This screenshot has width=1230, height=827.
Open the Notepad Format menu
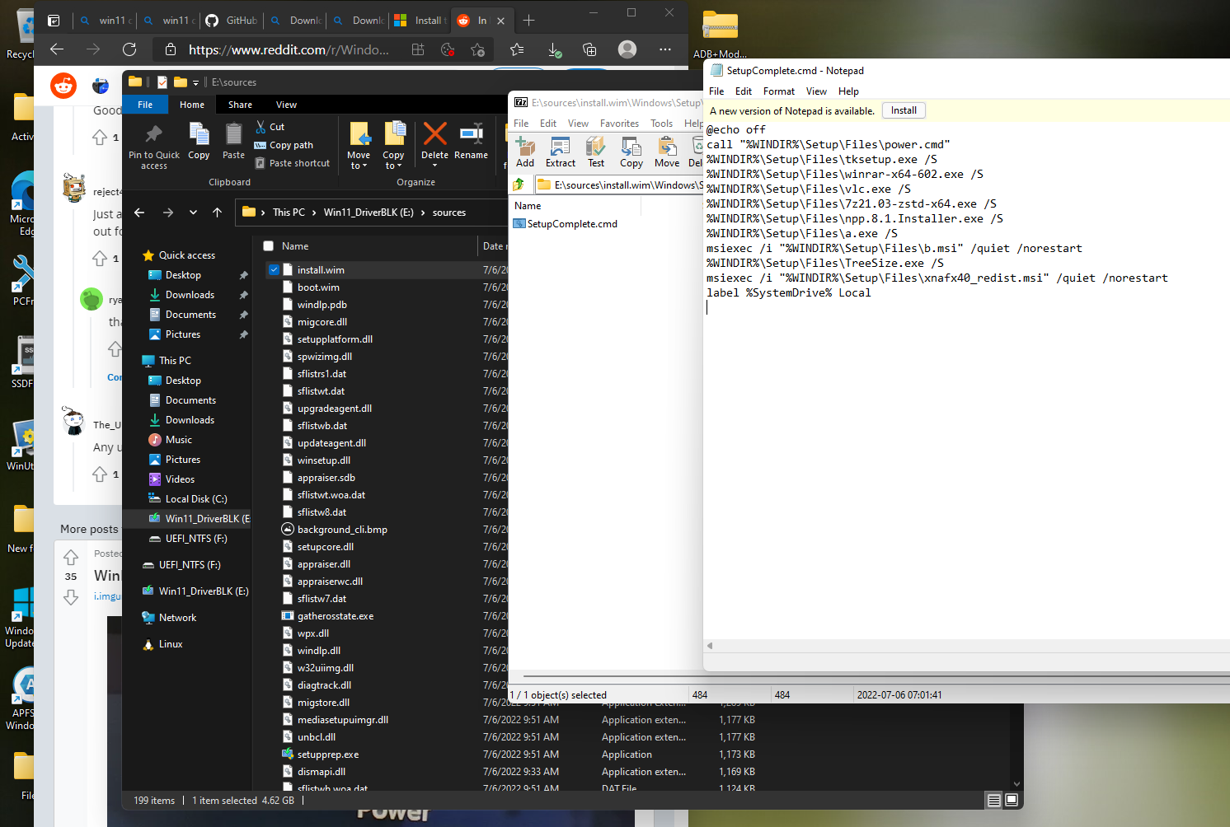[x=779, y=91]
